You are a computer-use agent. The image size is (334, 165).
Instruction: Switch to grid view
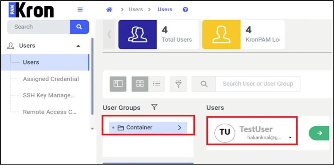click(x=140, y=84)
